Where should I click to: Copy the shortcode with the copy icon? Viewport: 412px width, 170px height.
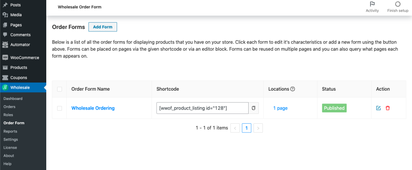coord(253,108)
